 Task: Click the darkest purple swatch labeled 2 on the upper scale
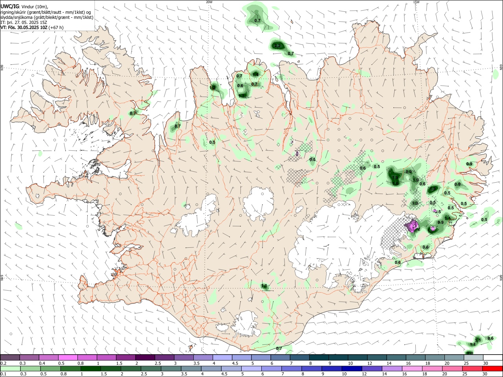pos(145,357)
